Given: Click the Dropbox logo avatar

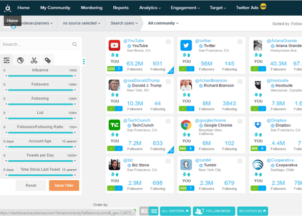Looking at the screenshot, I should click(258, 125).
